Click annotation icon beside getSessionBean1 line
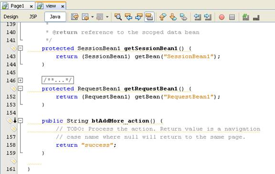The image size is (275, 174). tap(13, 48)
